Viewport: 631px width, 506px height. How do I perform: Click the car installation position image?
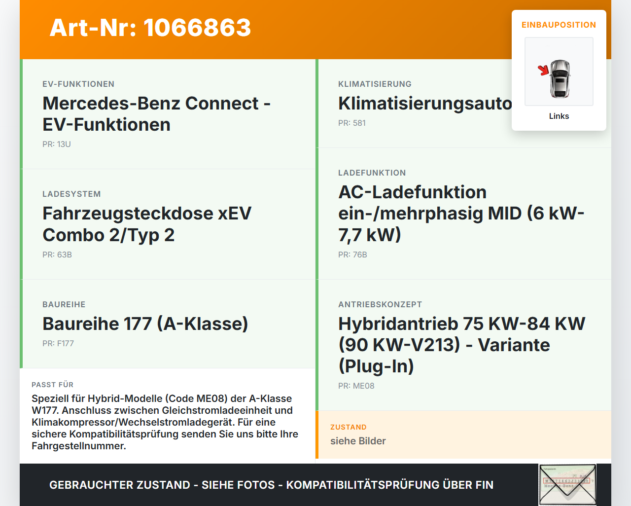pyautogui.click(x=559, y=72)
